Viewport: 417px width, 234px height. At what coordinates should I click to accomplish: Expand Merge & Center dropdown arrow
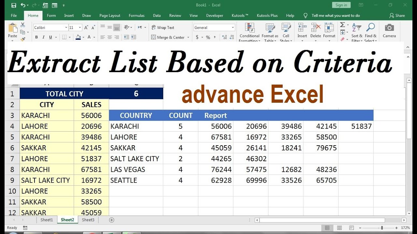(188, 37)
